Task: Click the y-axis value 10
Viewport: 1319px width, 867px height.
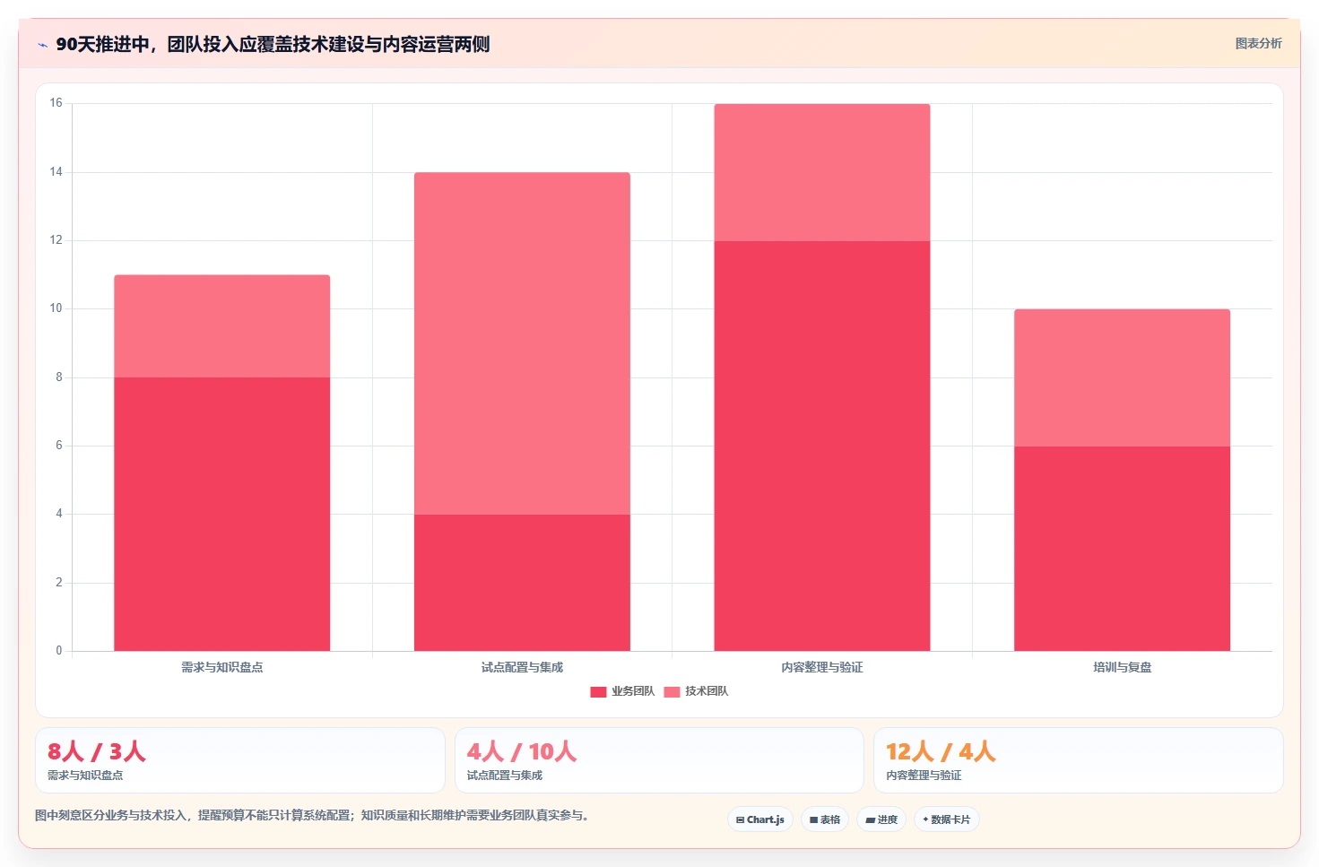Action: (56, 308)
